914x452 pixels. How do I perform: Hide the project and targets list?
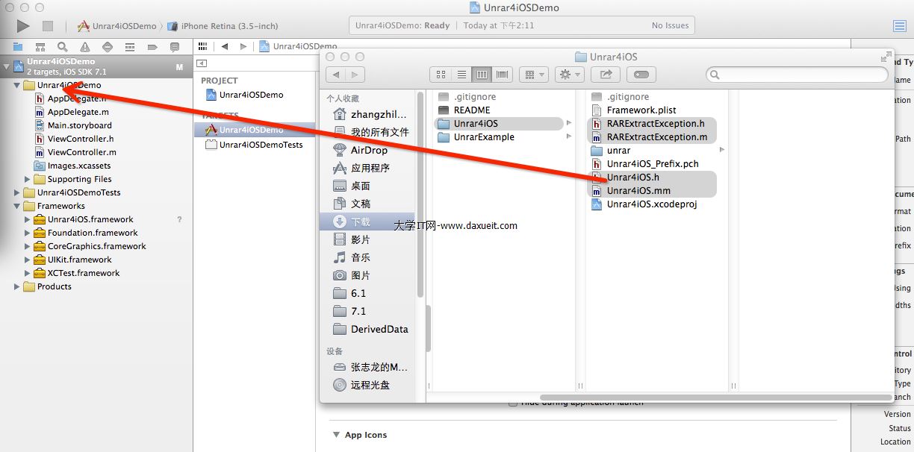tap(202, 63)
